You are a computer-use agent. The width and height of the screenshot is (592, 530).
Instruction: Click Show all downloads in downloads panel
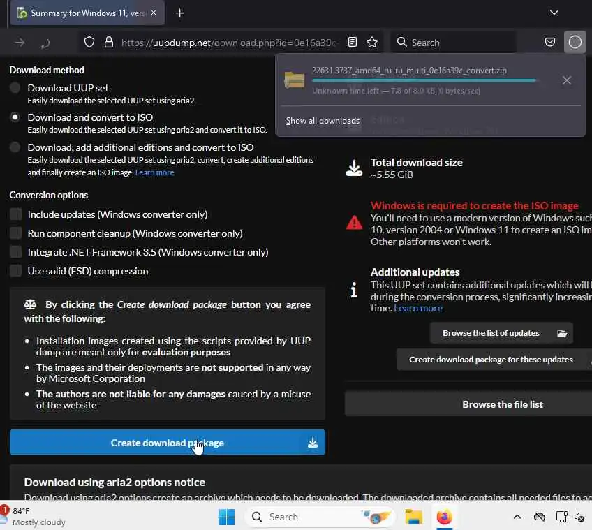[323, 121]
